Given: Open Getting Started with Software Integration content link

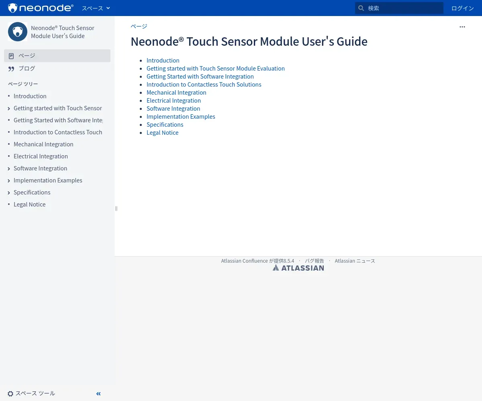Looking at the screenshot, I should 200,76.
